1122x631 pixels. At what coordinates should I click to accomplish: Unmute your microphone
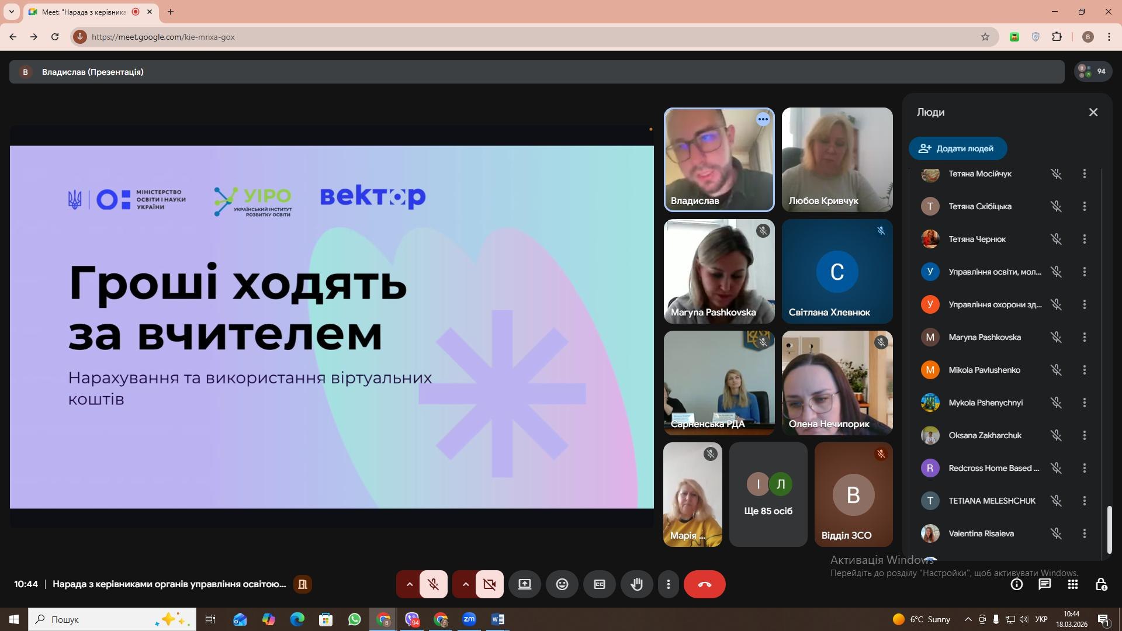(434, 584)
